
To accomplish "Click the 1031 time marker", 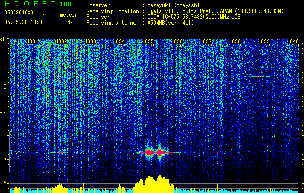I will click(32, 41).
